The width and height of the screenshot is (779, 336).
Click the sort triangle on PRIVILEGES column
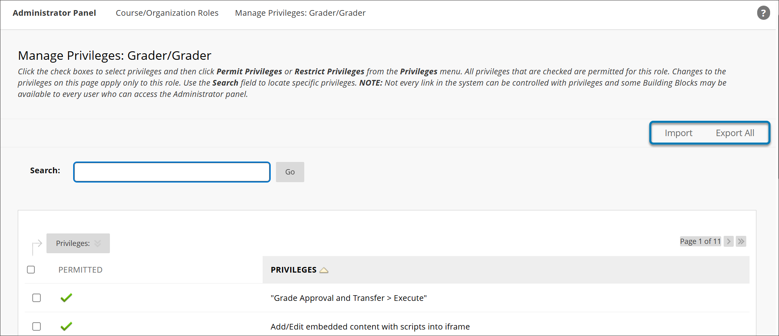point(324,270)
